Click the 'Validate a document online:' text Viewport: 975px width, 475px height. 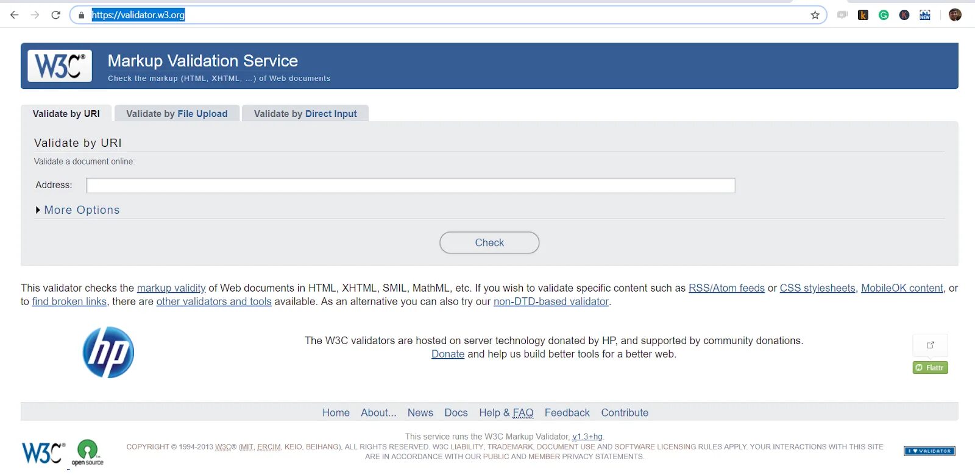coord(84,161)
